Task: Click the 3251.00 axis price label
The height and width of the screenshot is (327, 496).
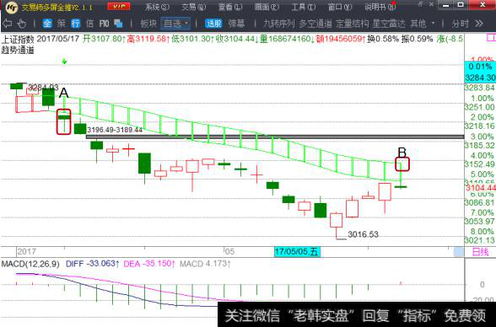Action: [x=479, y=107]
